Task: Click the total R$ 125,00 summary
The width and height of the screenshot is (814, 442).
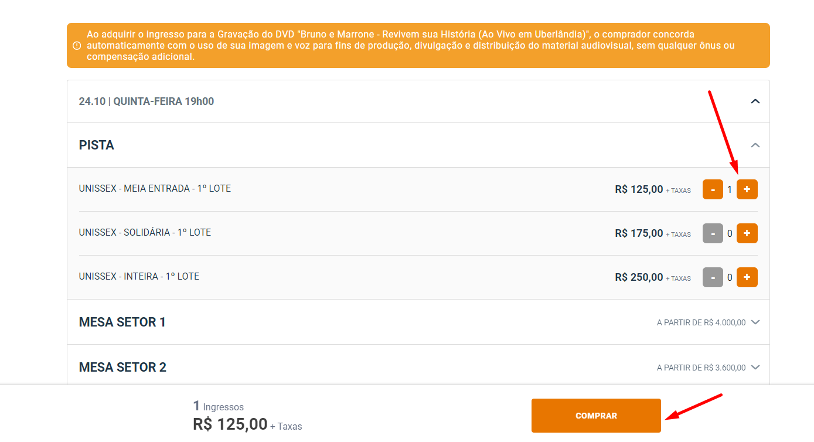Action: [x=230, y=424]
